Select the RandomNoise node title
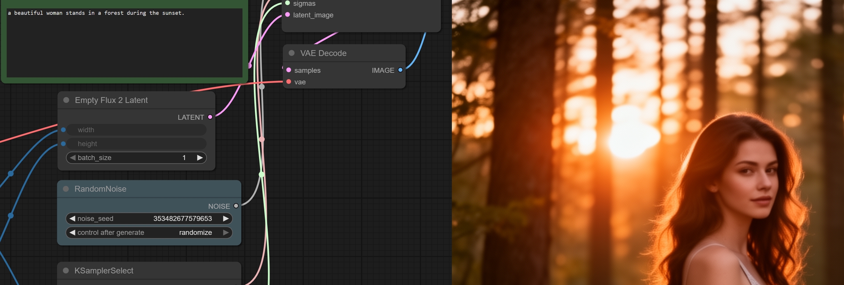 click(100, 189)
